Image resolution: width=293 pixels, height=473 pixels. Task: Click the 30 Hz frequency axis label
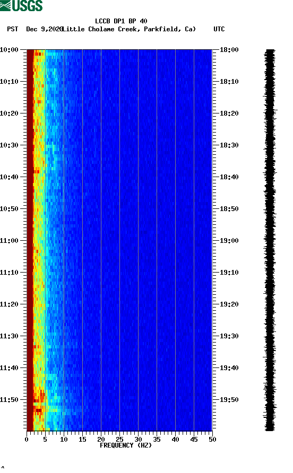pyautogui.click(x=138, y=440)
